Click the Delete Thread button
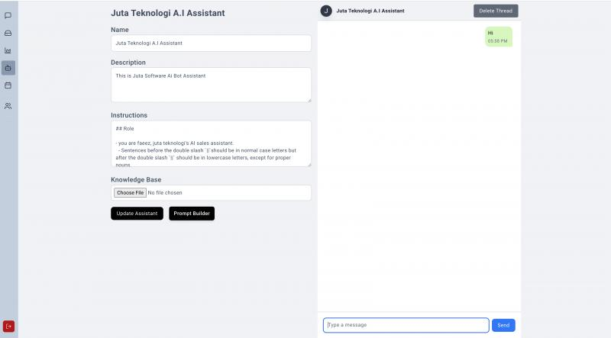The image size is (611, 338). (x=496, y=11)
